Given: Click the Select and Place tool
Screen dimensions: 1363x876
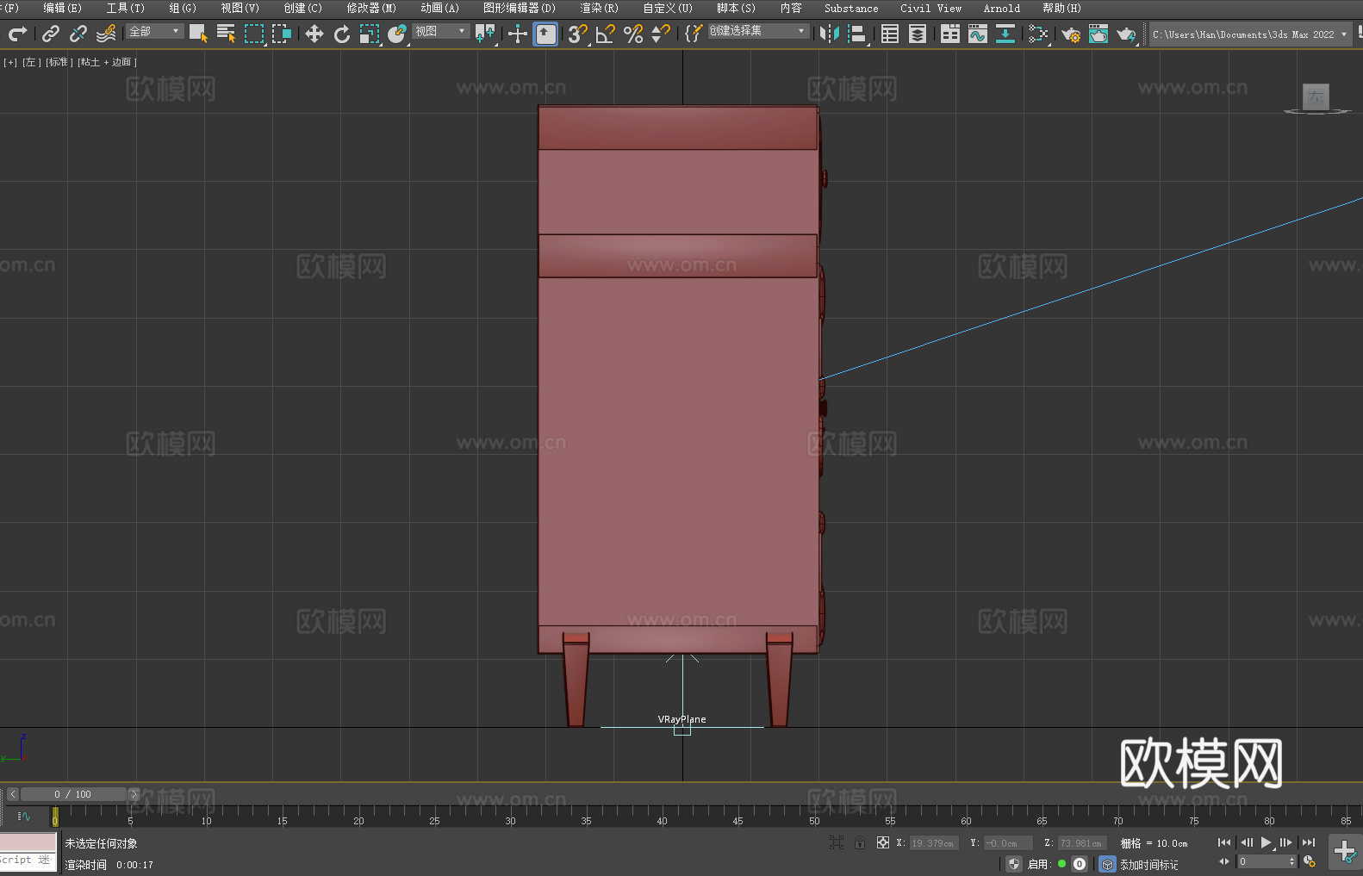Looking at the screenshot, I should pyautogui.click(x=397, y=34).
